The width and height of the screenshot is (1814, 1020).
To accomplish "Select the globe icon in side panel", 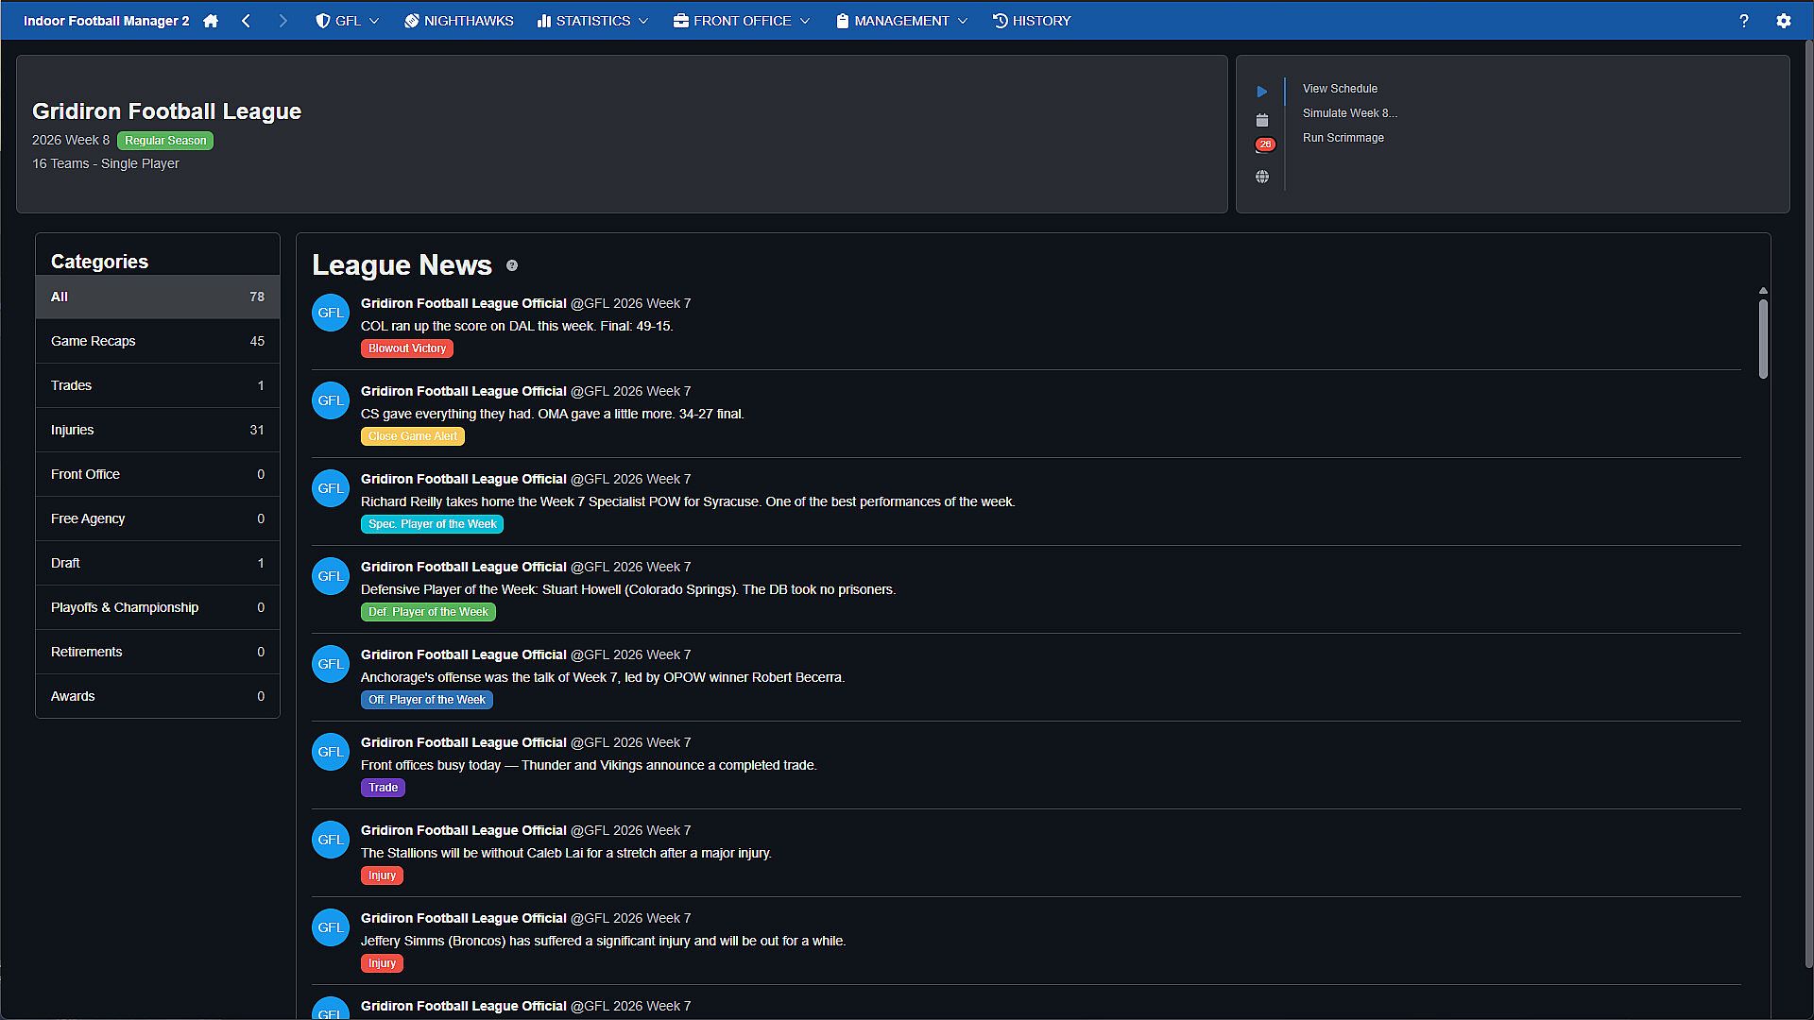I will pyautogui.click(x=1262, y=177).
